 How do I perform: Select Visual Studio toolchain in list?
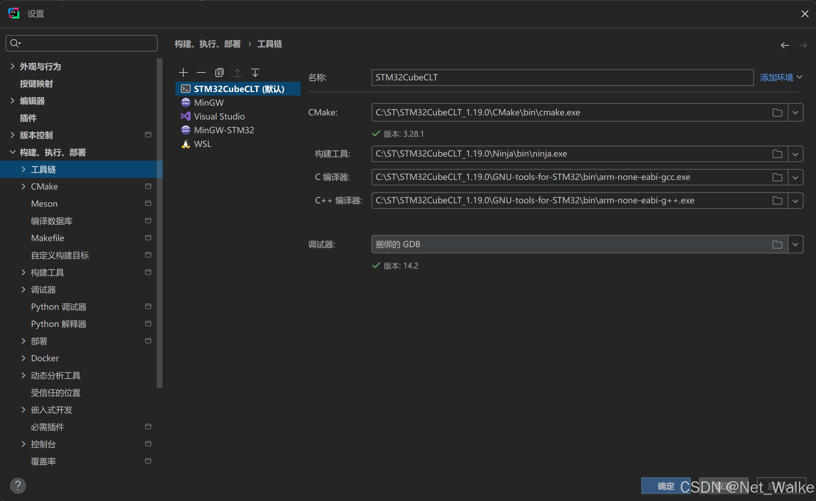point(219,116)
